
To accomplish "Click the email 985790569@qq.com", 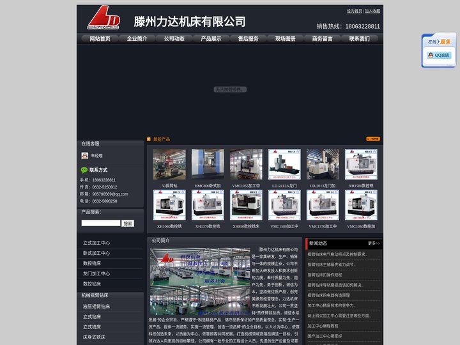I will [x=110, y=194].
